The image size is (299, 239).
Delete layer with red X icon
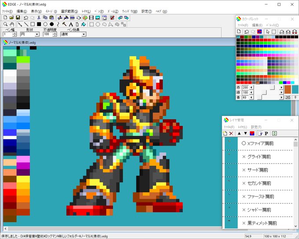click(x=231, y=134)
